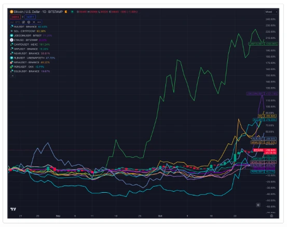This screenshot has width=287, height=227.
Task: Click the green market status dot
Action: [72, 12]
